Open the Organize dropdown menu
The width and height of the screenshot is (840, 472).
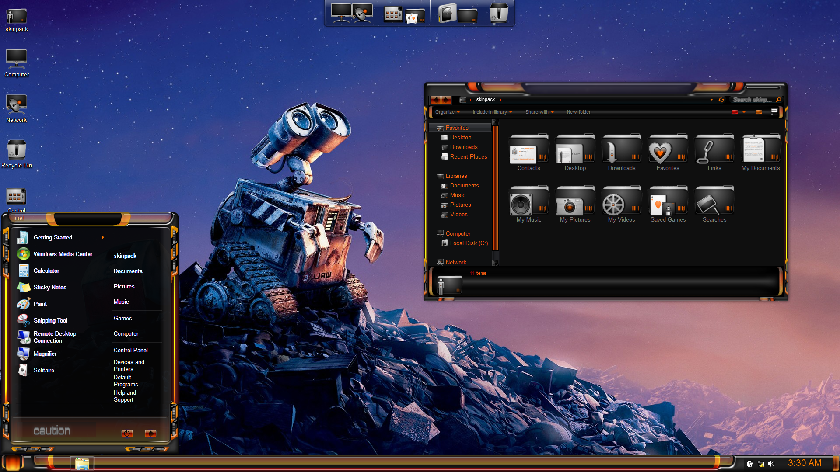[x=447, y=112]
